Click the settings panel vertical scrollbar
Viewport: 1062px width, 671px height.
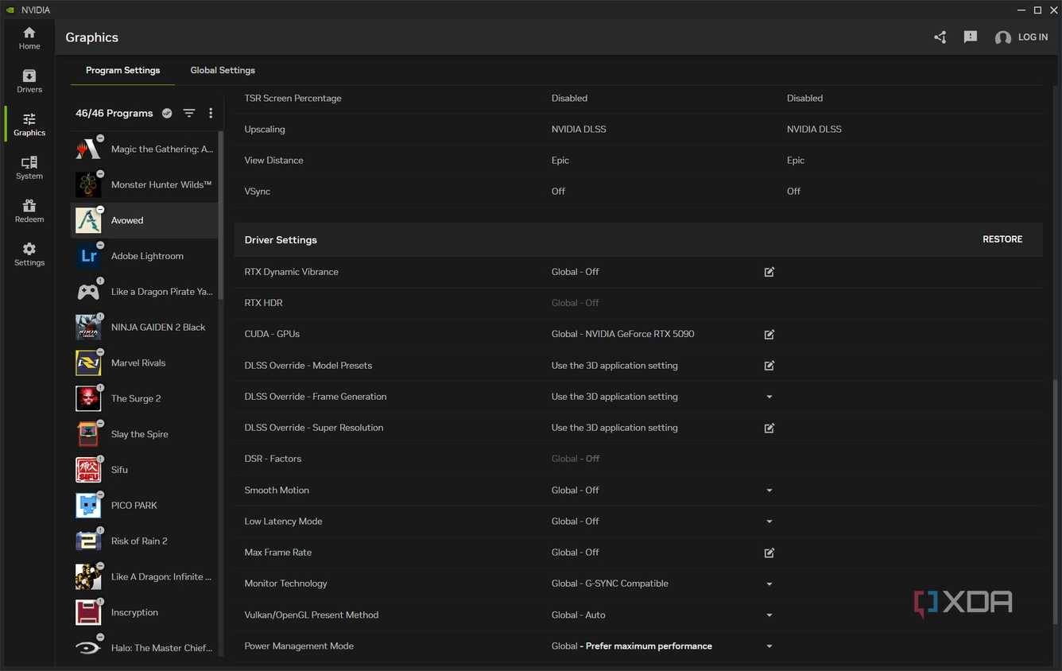click(1056, 501)
